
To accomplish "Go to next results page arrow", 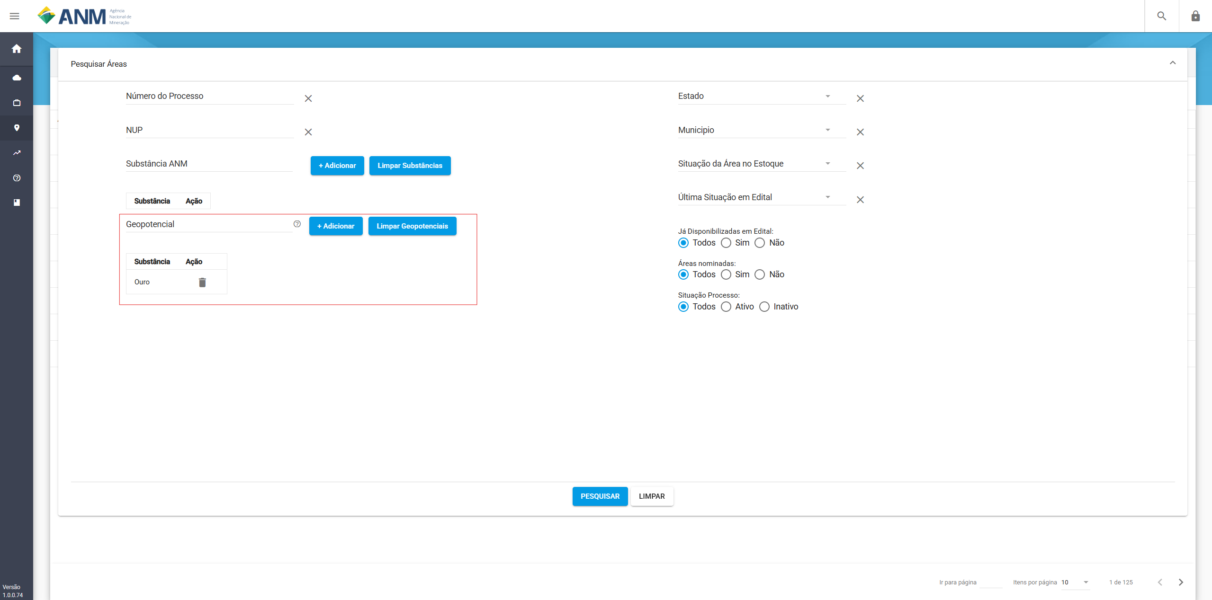I will click(x=1181, y=582).
